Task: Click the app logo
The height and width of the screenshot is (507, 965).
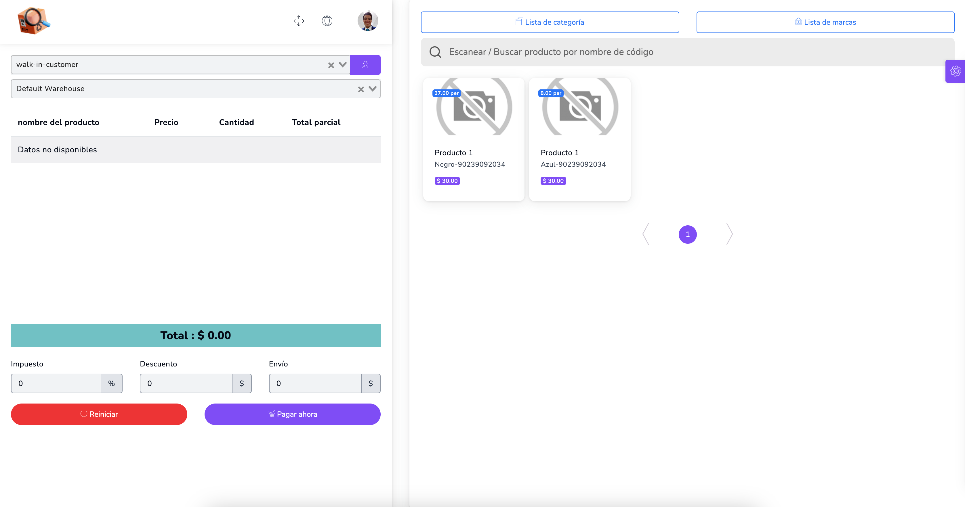Action: click(34, 21)
